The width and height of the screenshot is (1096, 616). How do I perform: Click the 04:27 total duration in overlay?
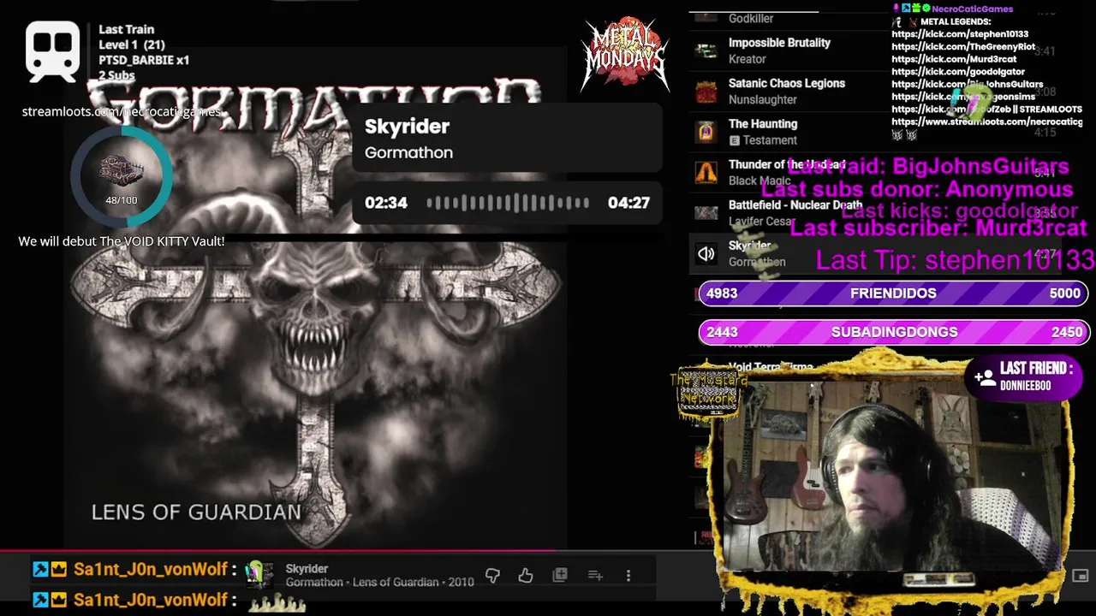click(x=628, y=203)
